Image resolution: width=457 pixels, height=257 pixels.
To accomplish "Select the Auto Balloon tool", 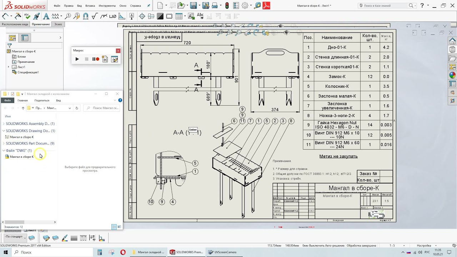I will point(77,16).
